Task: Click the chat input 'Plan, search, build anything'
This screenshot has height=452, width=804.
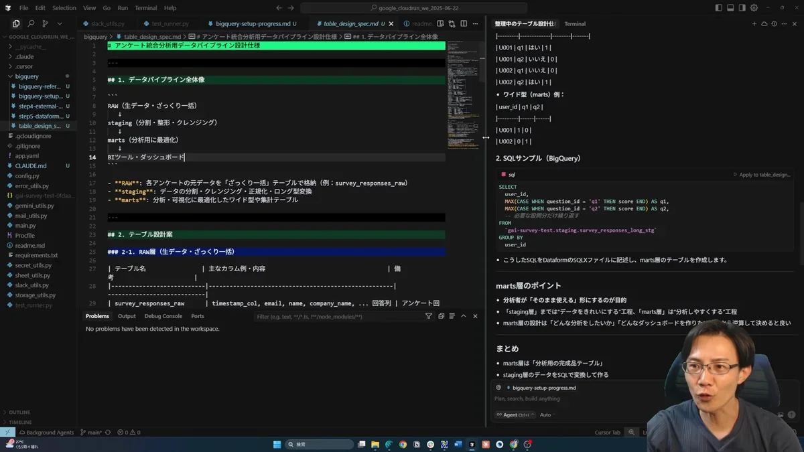Action: [x=527, y=398]
